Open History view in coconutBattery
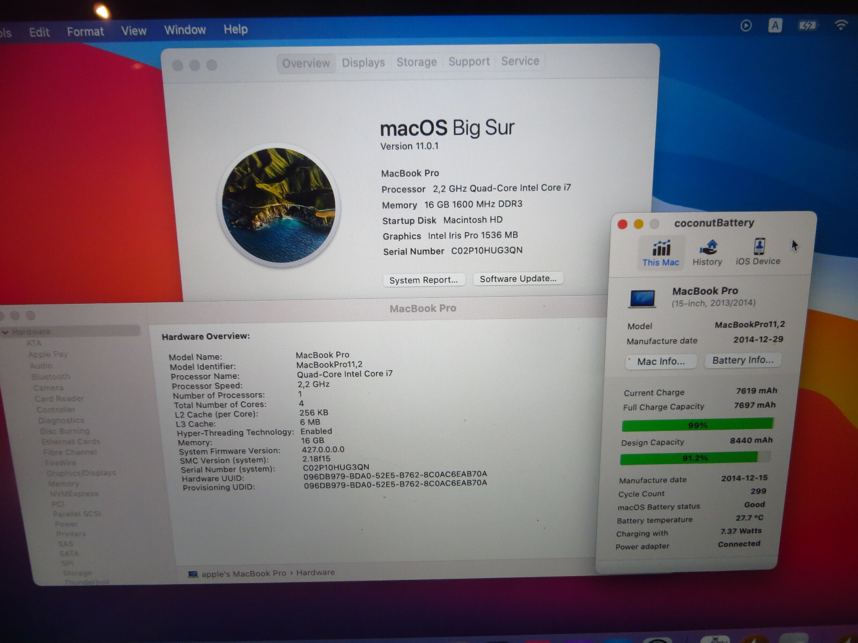The image size is (858, 643). pyautogui.click(x=707, y=253)
